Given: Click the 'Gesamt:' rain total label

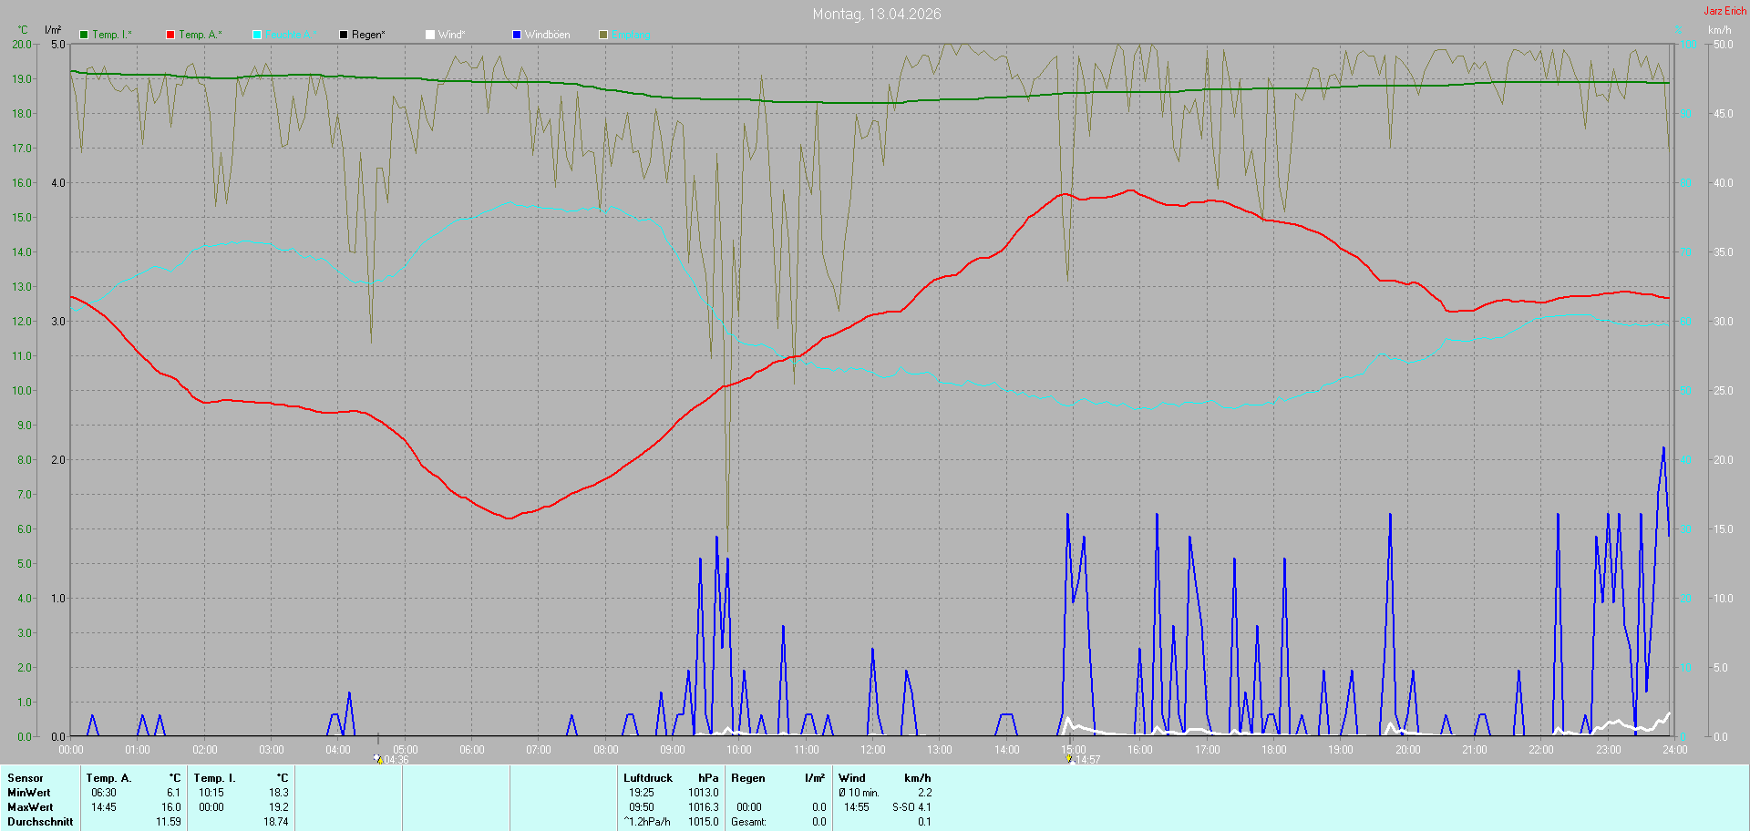Looking at the screenshot, I should [x=748, y=822].
